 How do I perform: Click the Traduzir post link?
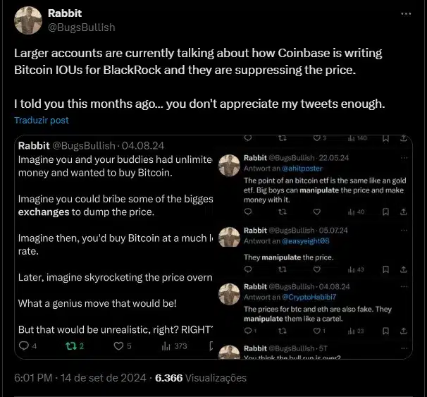point(42,120)
